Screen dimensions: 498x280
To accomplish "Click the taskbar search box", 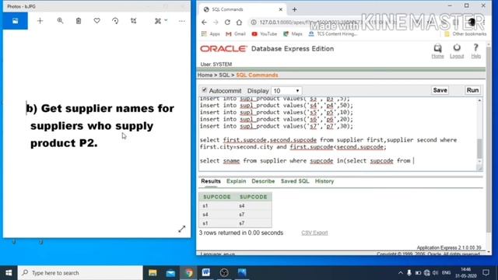I will click(80, 273).
